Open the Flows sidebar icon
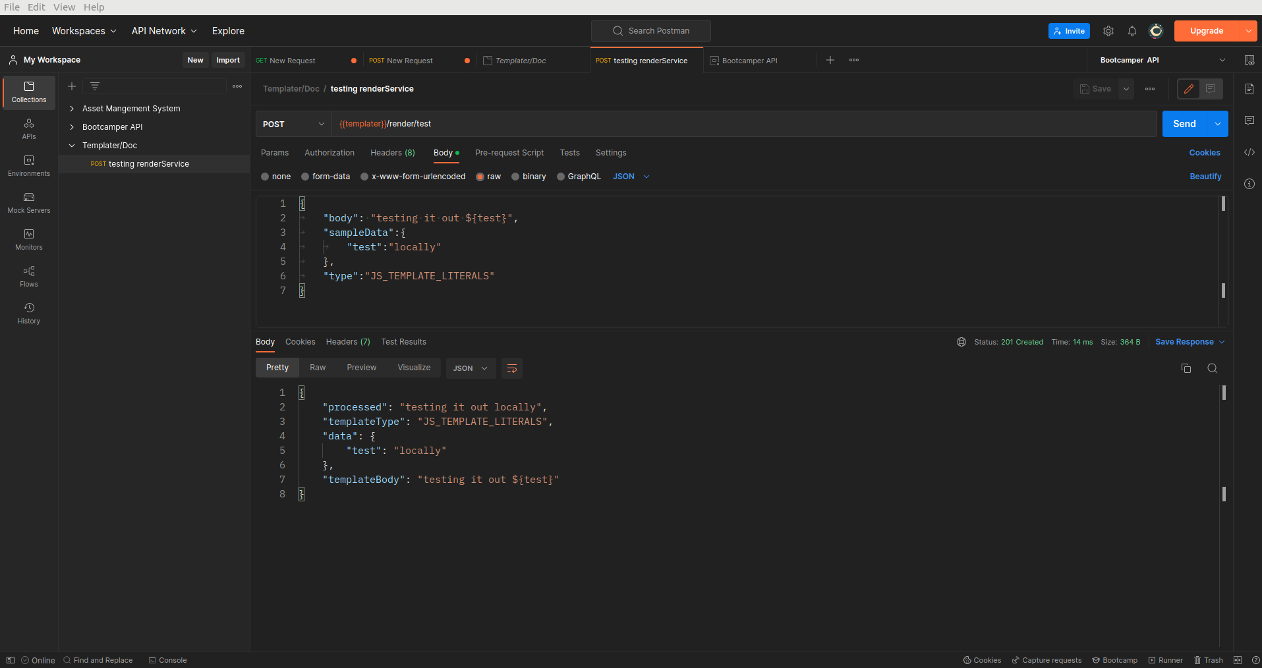The height and width of the screenshot is (668, 1262). tap(29, 276)
